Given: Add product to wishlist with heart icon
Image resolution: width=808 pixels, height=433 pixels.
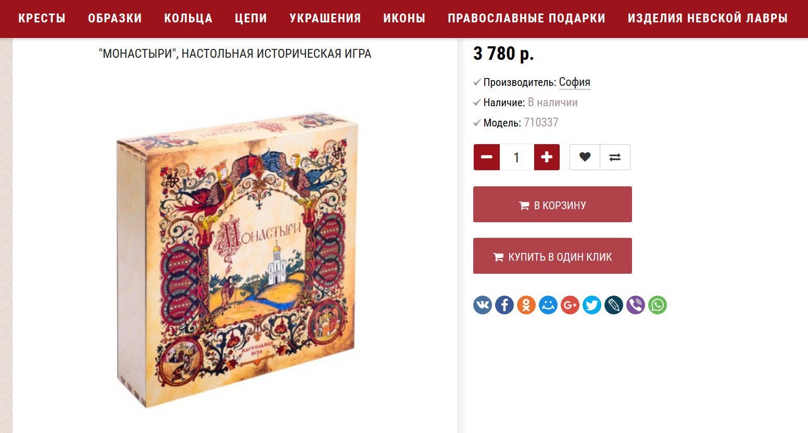Looking at the screenshot, I should pos(585,157).
